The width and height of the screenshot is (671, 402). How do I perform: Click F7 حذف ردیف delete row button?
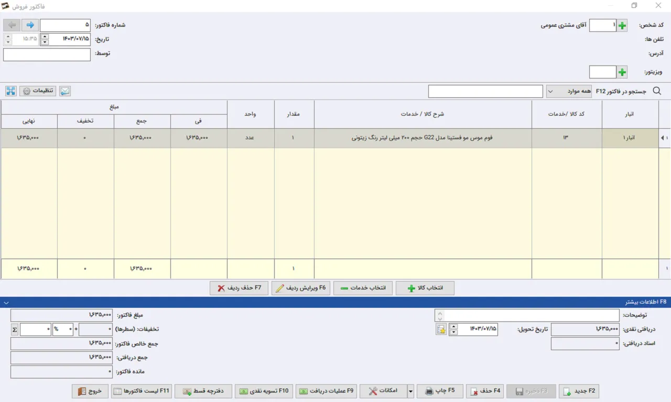coord(239,288)
